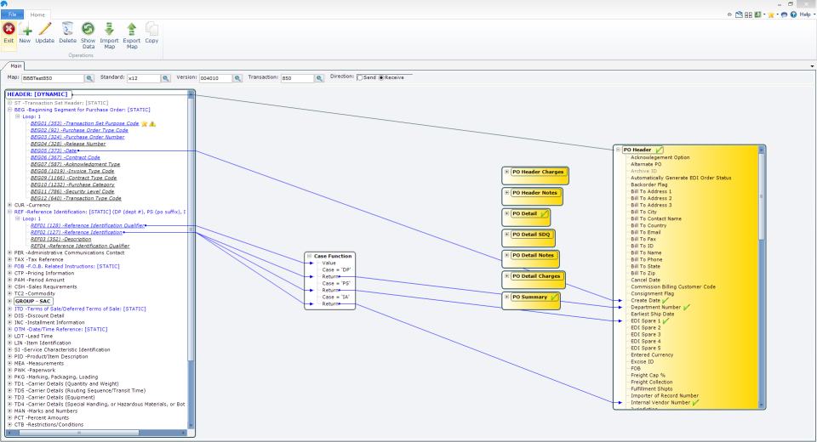Screen dimensions: 817x442
Task: Expand the PO Header Charges box
Action: 507,172
